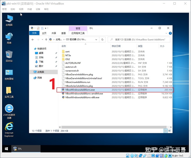The width and height of the screenshot is (191, 158).
Task: Select 桌面 in navigation pane
Action: 41,53
